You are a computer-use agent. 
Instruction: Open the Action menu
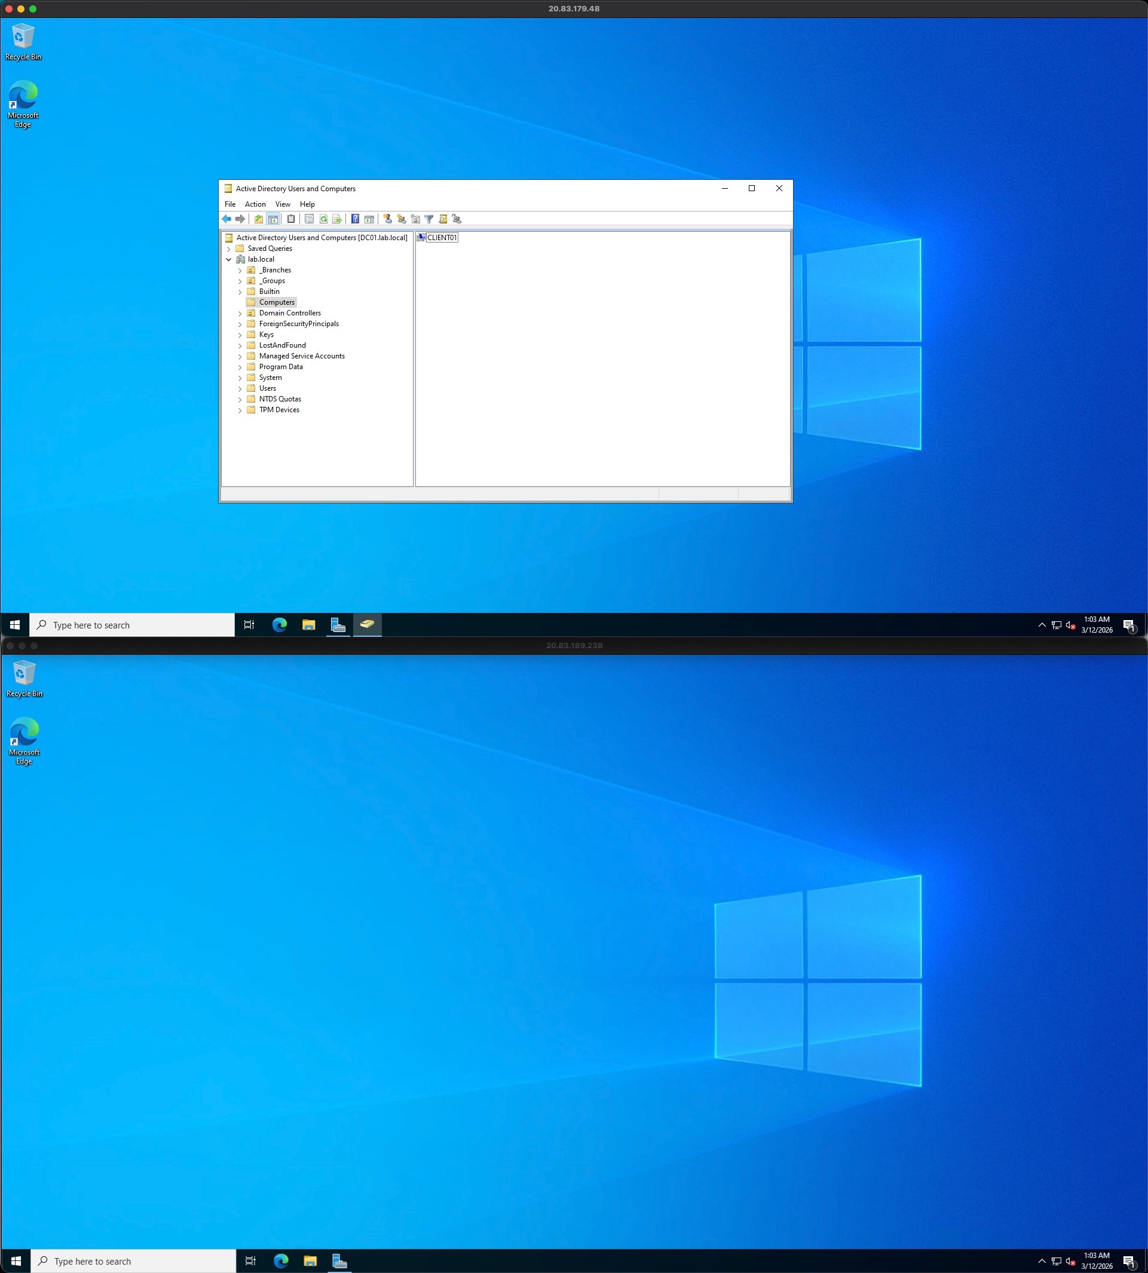point(255,204)
